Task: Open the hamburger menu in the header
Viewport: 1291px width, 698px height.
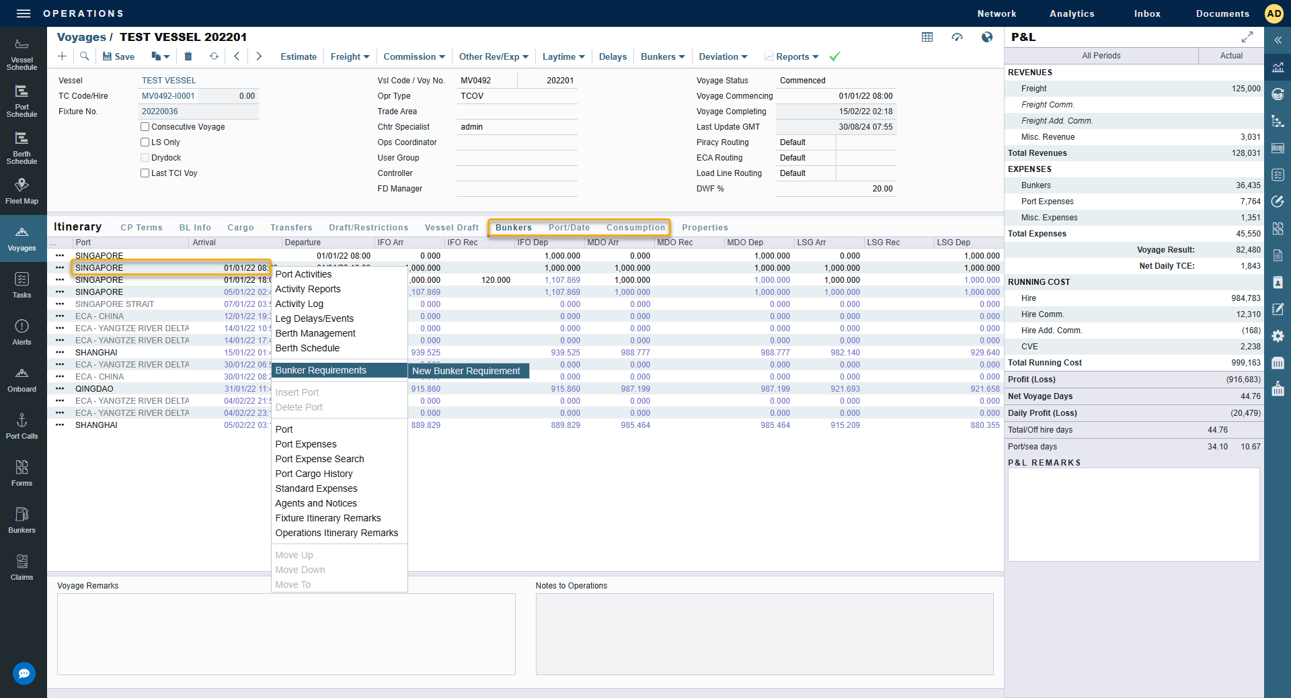Action: 24,13
